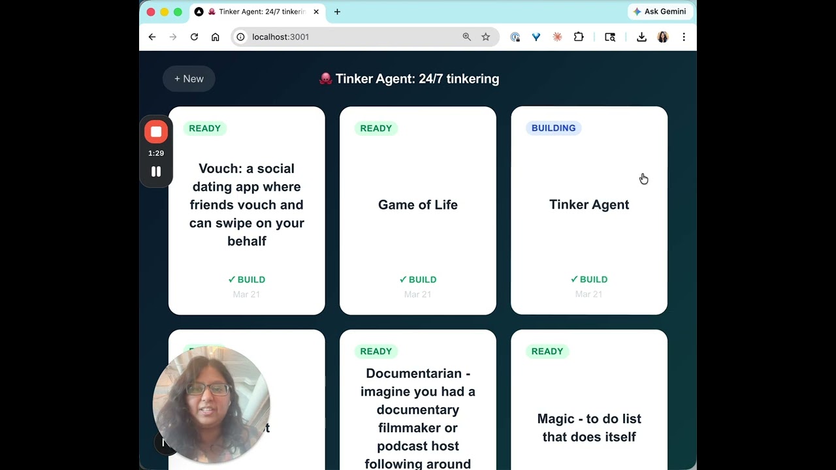The image size is (836, 470).
Task: Bookmark this page with the star icon
Action: (485, 37)
